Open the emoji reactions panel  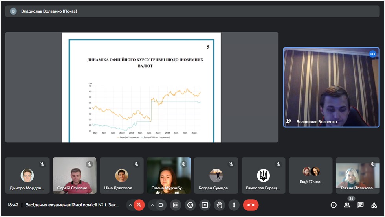click(190, 205)
